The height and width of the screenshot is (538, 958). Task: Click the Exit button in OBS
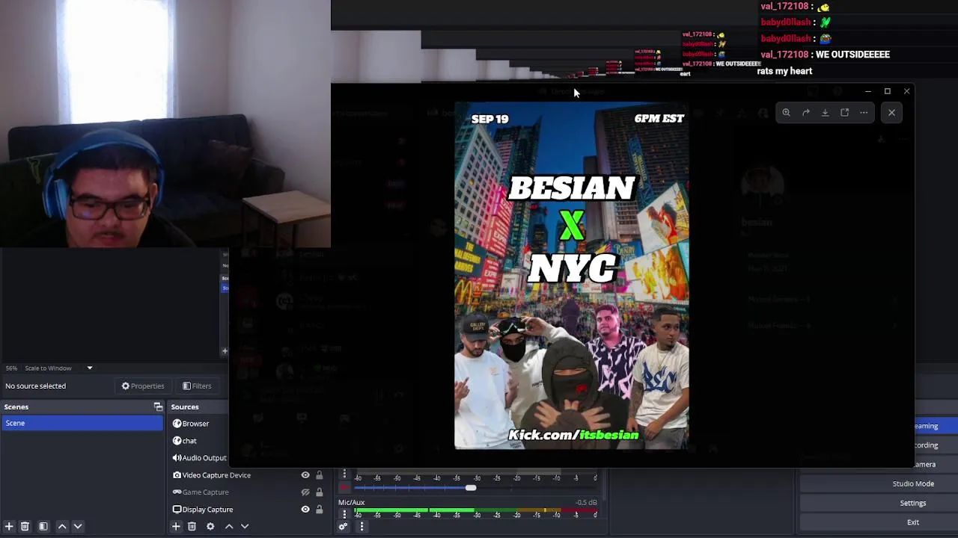click(x=913, y=522)
